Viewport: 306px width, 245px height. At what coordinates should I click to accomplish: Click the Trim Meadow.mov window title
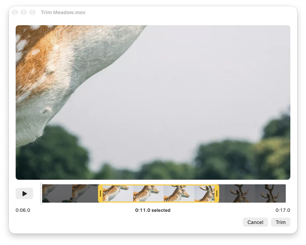tap(63, 12)
